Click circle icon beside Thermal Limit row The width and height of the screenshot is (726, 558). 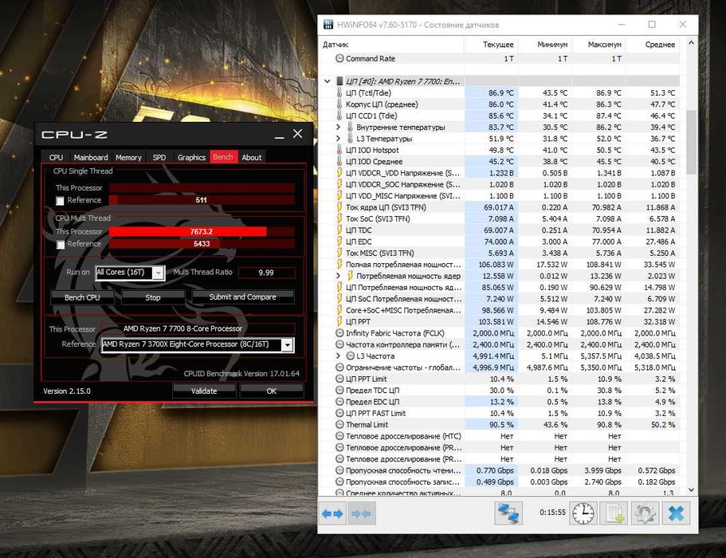[x=339, y=425]
